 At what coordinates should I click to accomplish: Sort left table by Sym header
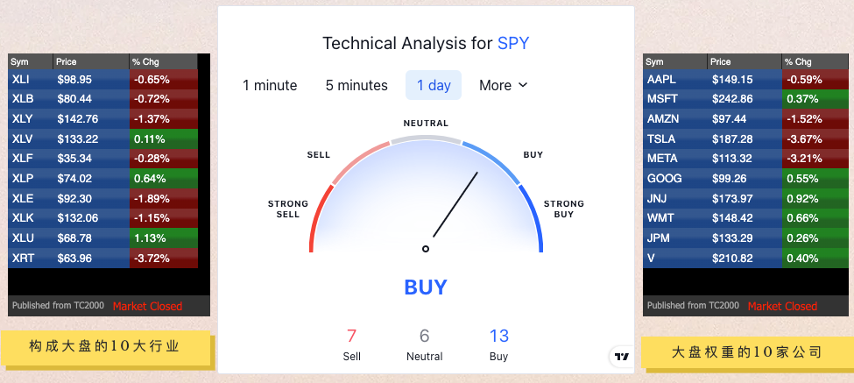(31, 61)
